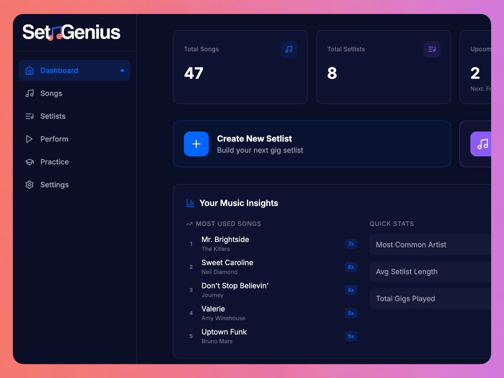This screenshot has height=378, width=504.
Task: Click the plus icon on Create New Setlist
Action: point(196,144)
